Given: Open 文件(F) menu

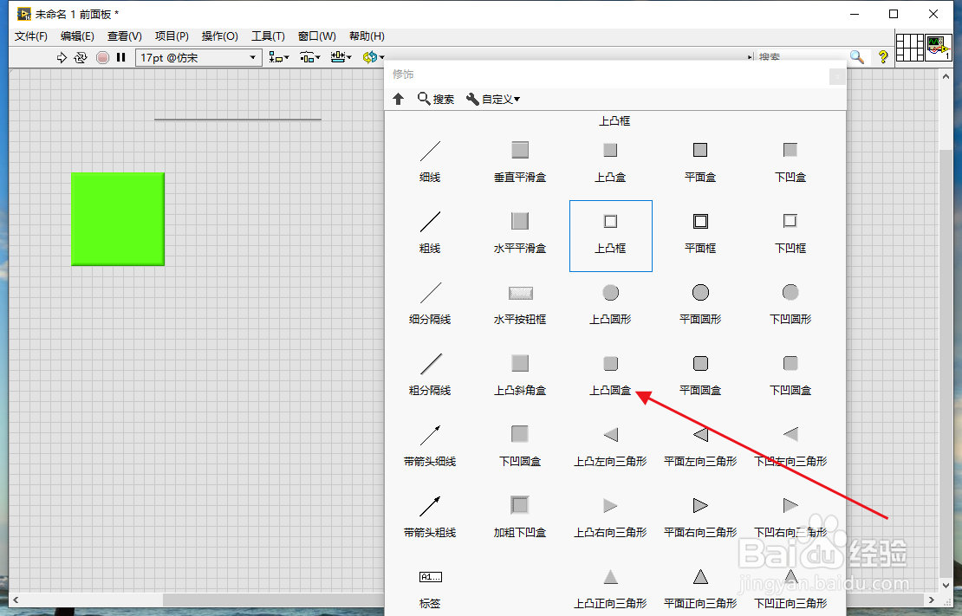Looking at the screenshot, I should coord(30,36).
